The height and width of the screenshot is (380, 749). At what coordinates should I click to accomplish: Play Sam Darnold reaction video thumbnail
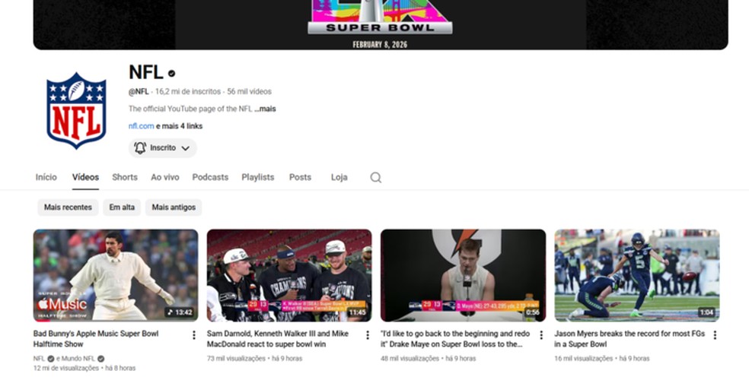click(x=289, y=275)
